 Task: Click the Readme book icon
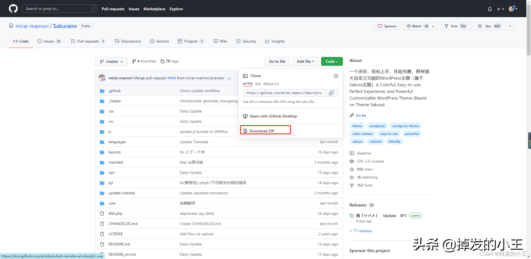(x=352, y=153)
